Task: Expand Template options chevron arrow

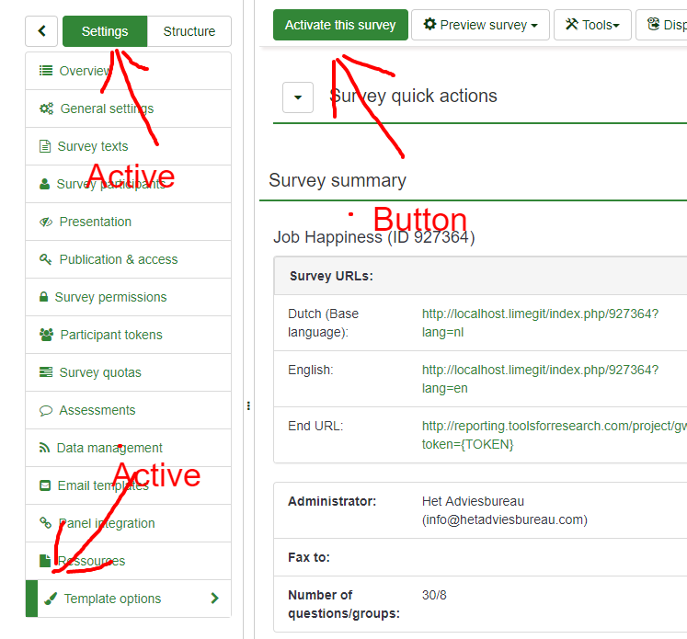Action: coord(214,599)
